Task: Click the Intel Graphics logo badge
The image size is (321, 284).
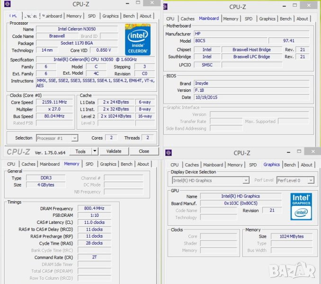Action: click(x=301, y=205)
